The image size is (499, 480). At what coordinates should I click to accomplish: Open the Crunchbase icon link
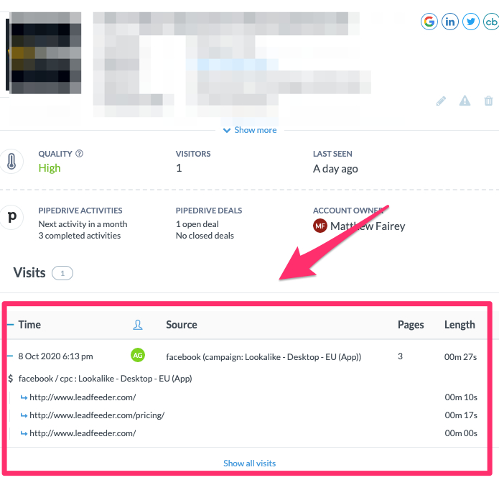point(491,22)
